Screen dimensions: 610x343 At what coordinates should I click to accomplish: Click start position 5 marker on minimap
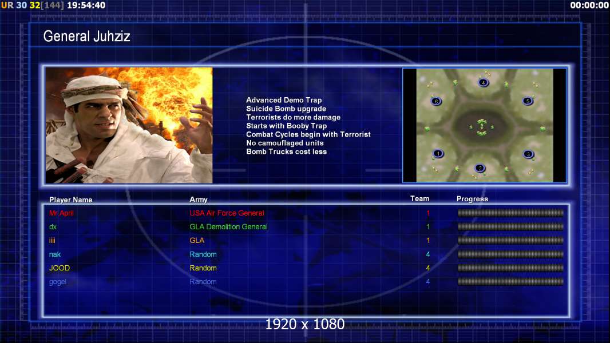tap(528, 101)
